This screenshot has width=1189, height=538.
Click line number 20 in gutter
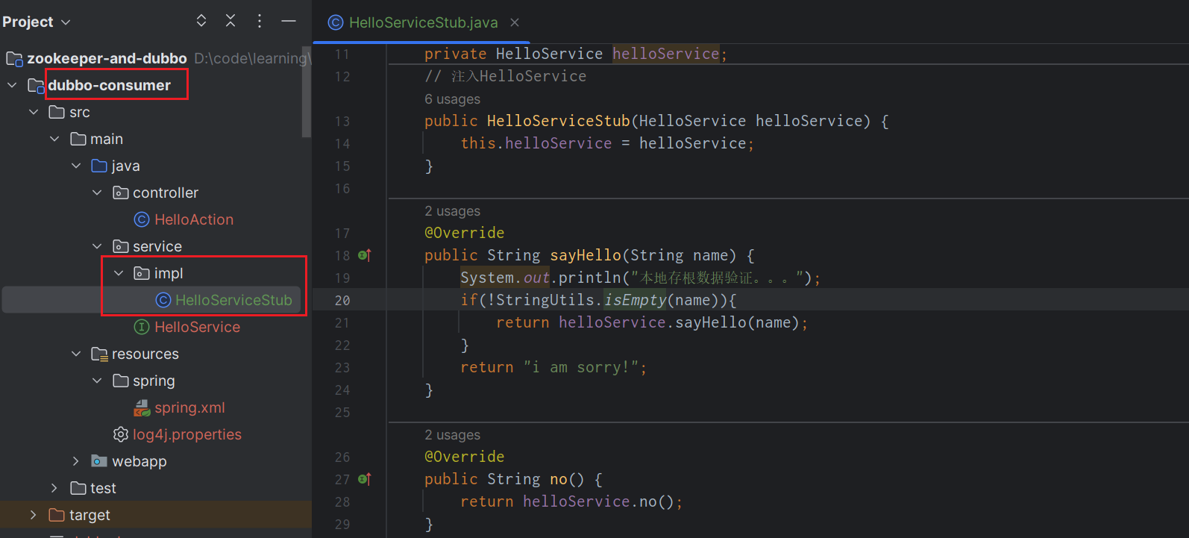click(x=342, y=300)
